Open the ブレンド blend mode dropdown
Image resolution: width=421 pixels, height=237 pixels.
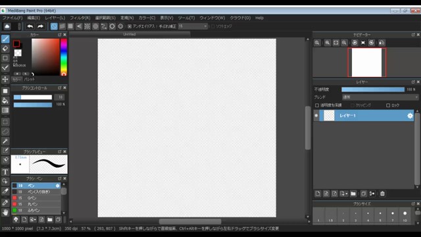tap(380, 97)
